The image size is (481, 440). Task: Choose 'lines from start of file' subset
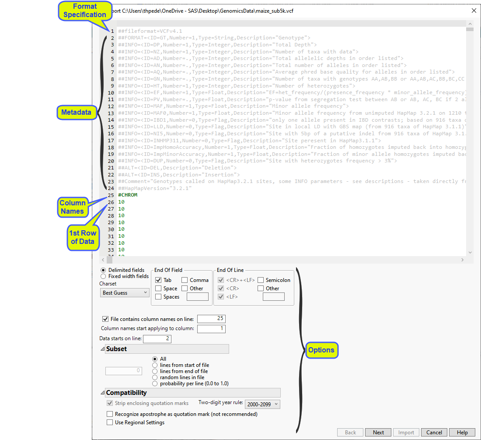click(x=155, y=365)
